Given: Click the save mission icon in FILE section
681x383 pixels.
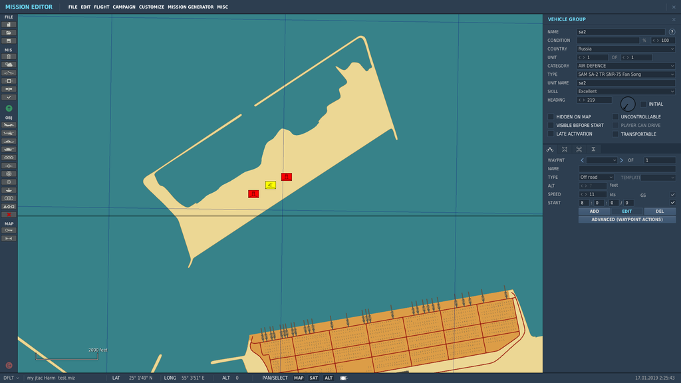Looking at the screenshot, I should 9,41.
